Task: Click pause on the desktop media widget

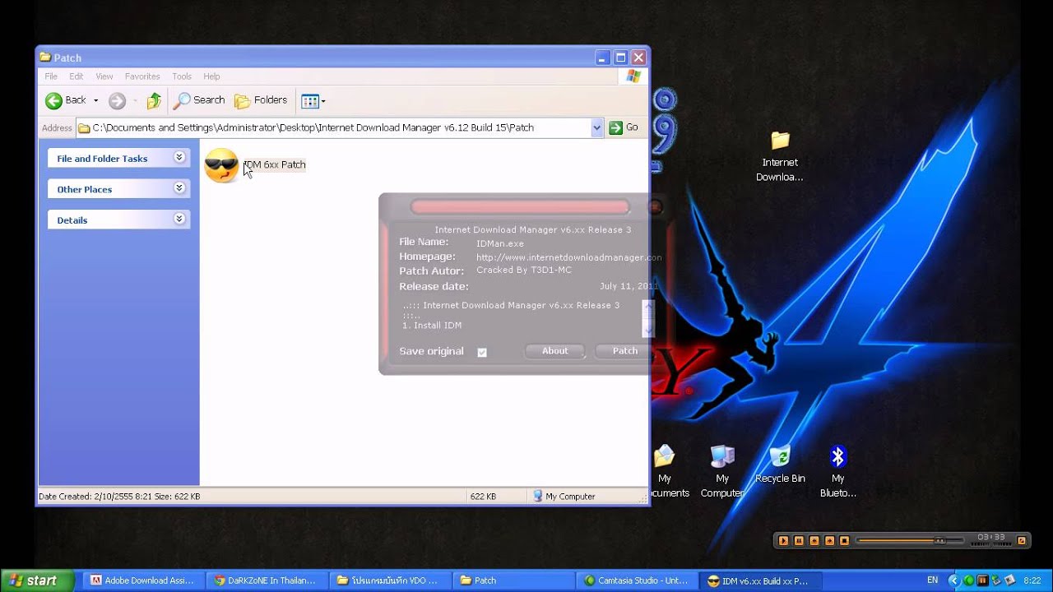Action: coord(798,540)
